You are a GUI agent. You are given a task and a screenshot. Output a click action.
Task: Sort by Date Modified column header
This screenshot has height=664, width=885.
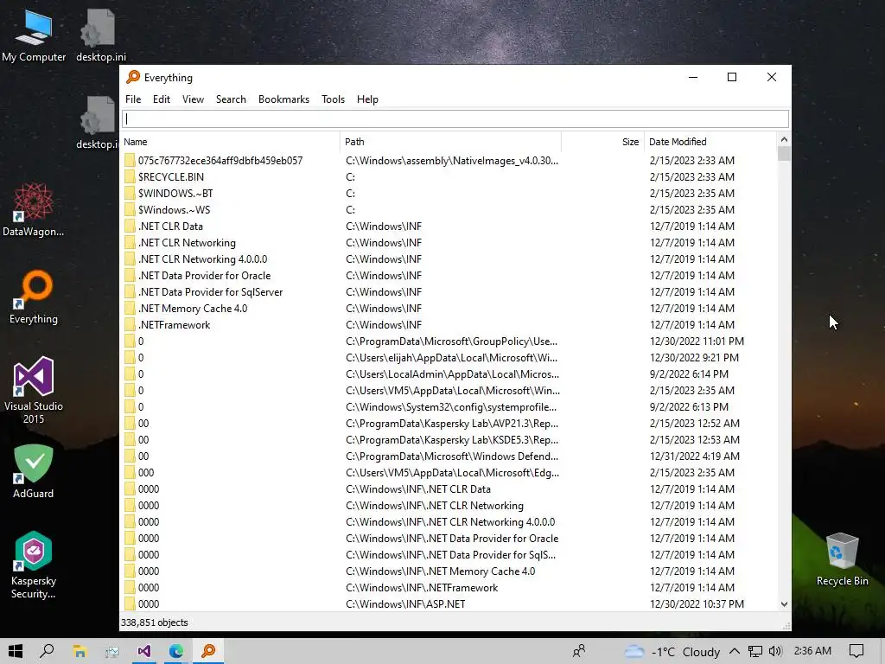point(710,142)
